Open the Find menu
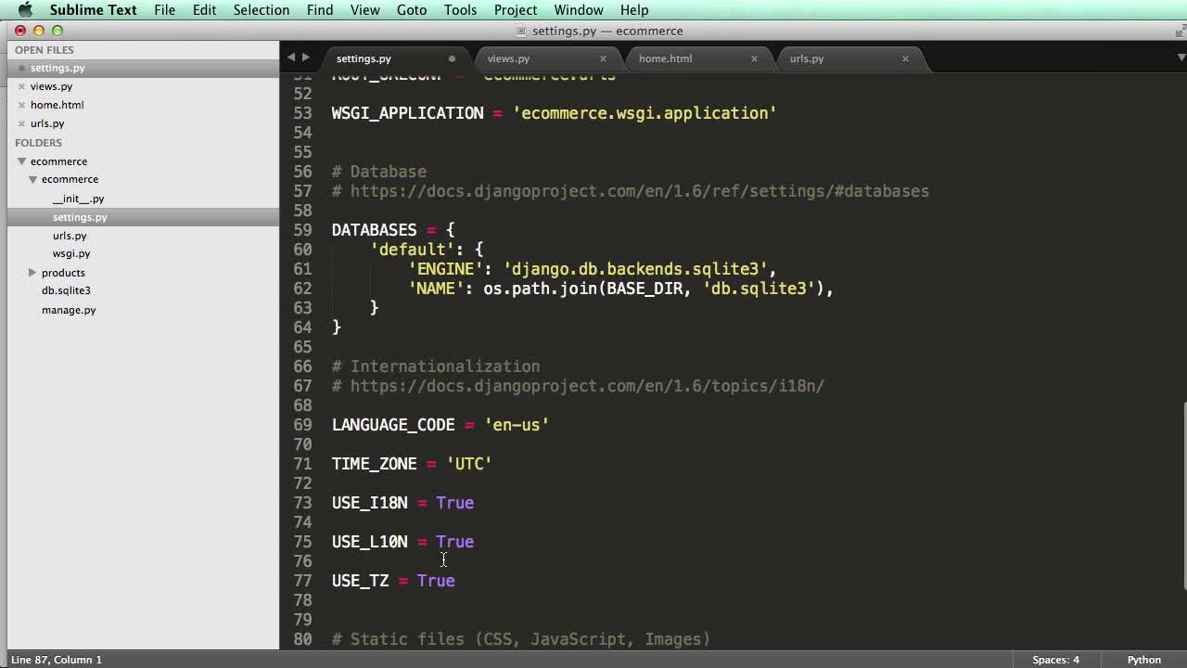 320,10
